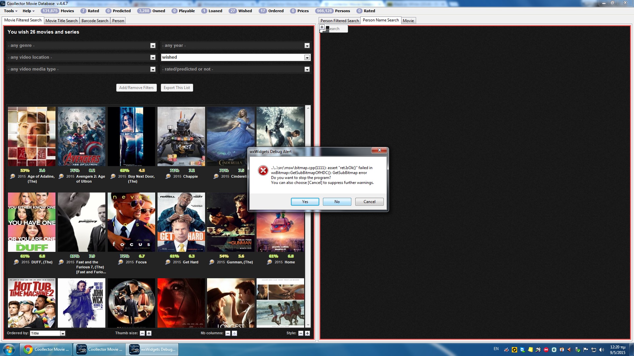Open the Windows Start menu
This screenshot has width=634, height=356.
(x=9, y=349)
